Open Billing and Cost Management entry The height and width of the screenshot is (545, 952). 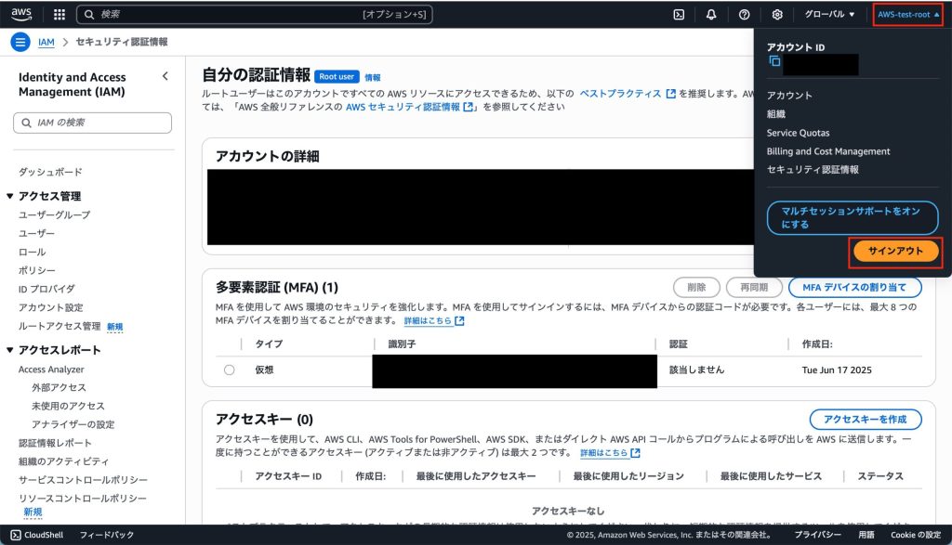(x=828, y=151)
